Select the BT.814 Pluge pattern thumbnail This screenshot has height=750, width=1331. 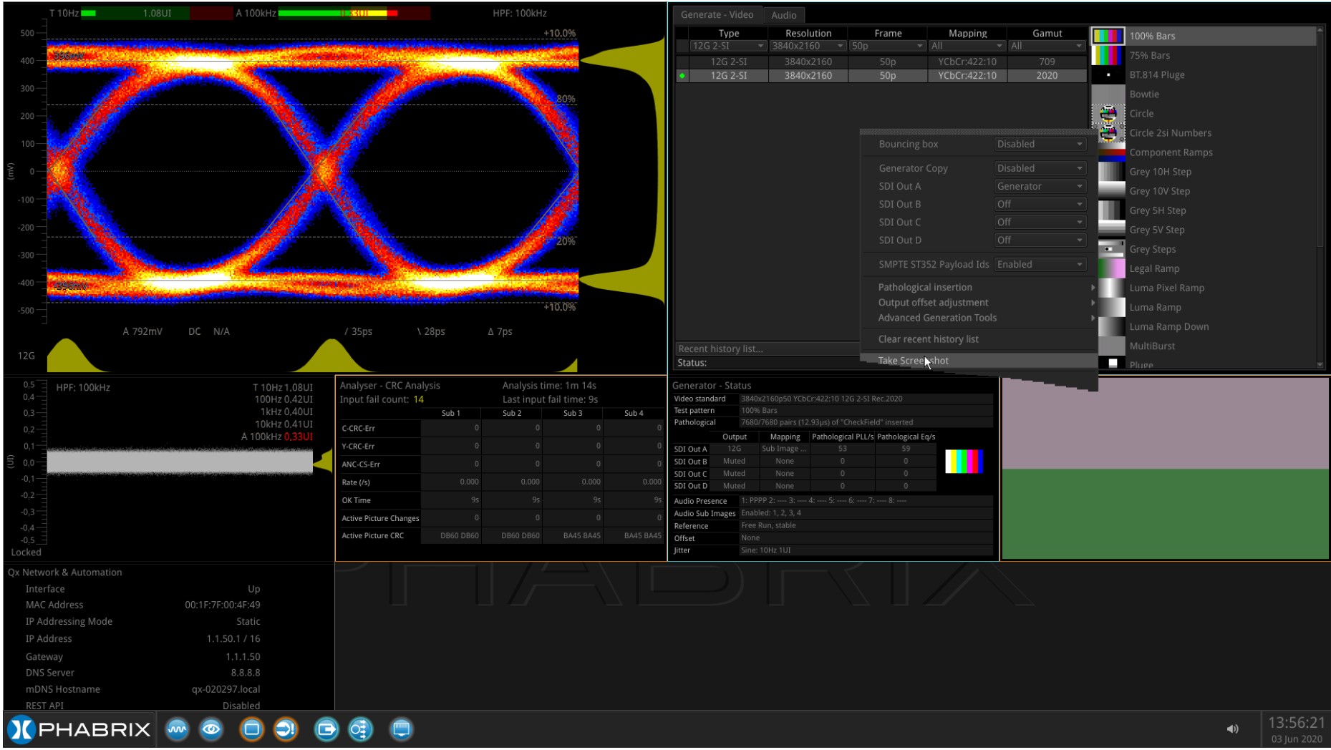point(1108,74)
